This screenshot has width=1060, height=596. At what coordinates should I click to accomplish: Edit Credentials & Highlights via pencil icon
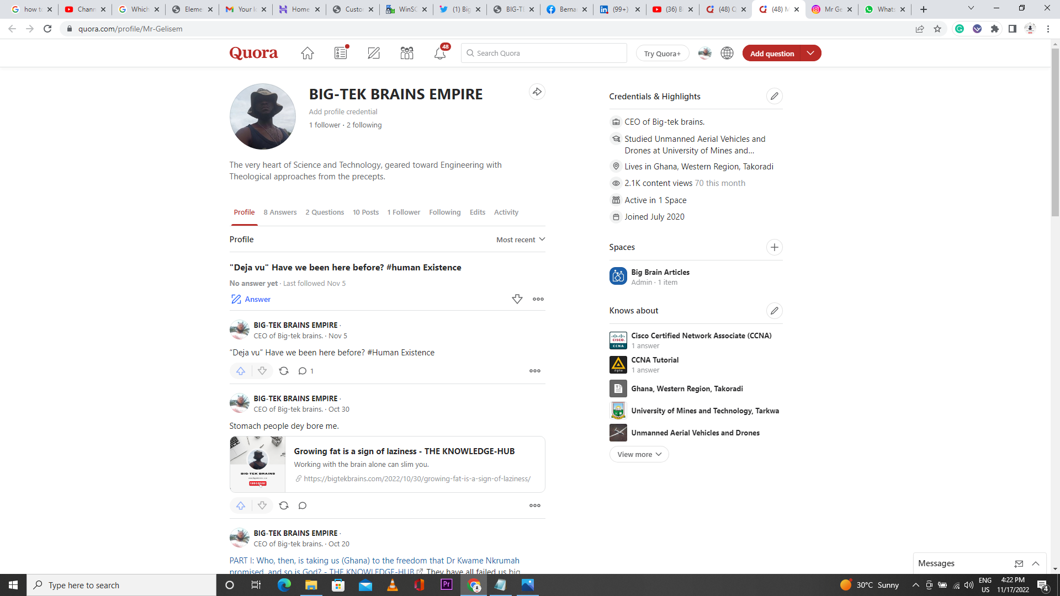click(774, 96)
